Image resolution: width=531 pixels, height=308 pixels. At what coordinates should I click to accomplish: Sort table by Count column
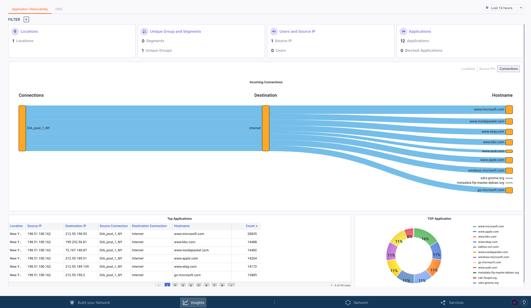click(252, 226)
